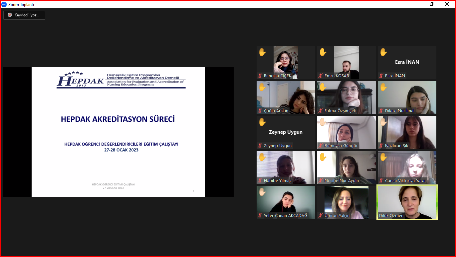The height and width of the screenshot is (257, 456).
Task: Click the raised hand icon on Esra İNAN's tile
Action: 383,52
